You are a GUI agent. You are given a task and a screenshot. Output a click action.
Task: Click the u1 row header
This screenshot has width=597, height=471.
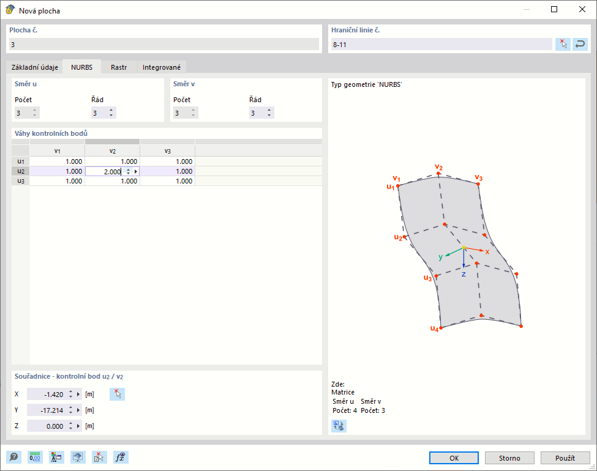pos(21,161)
